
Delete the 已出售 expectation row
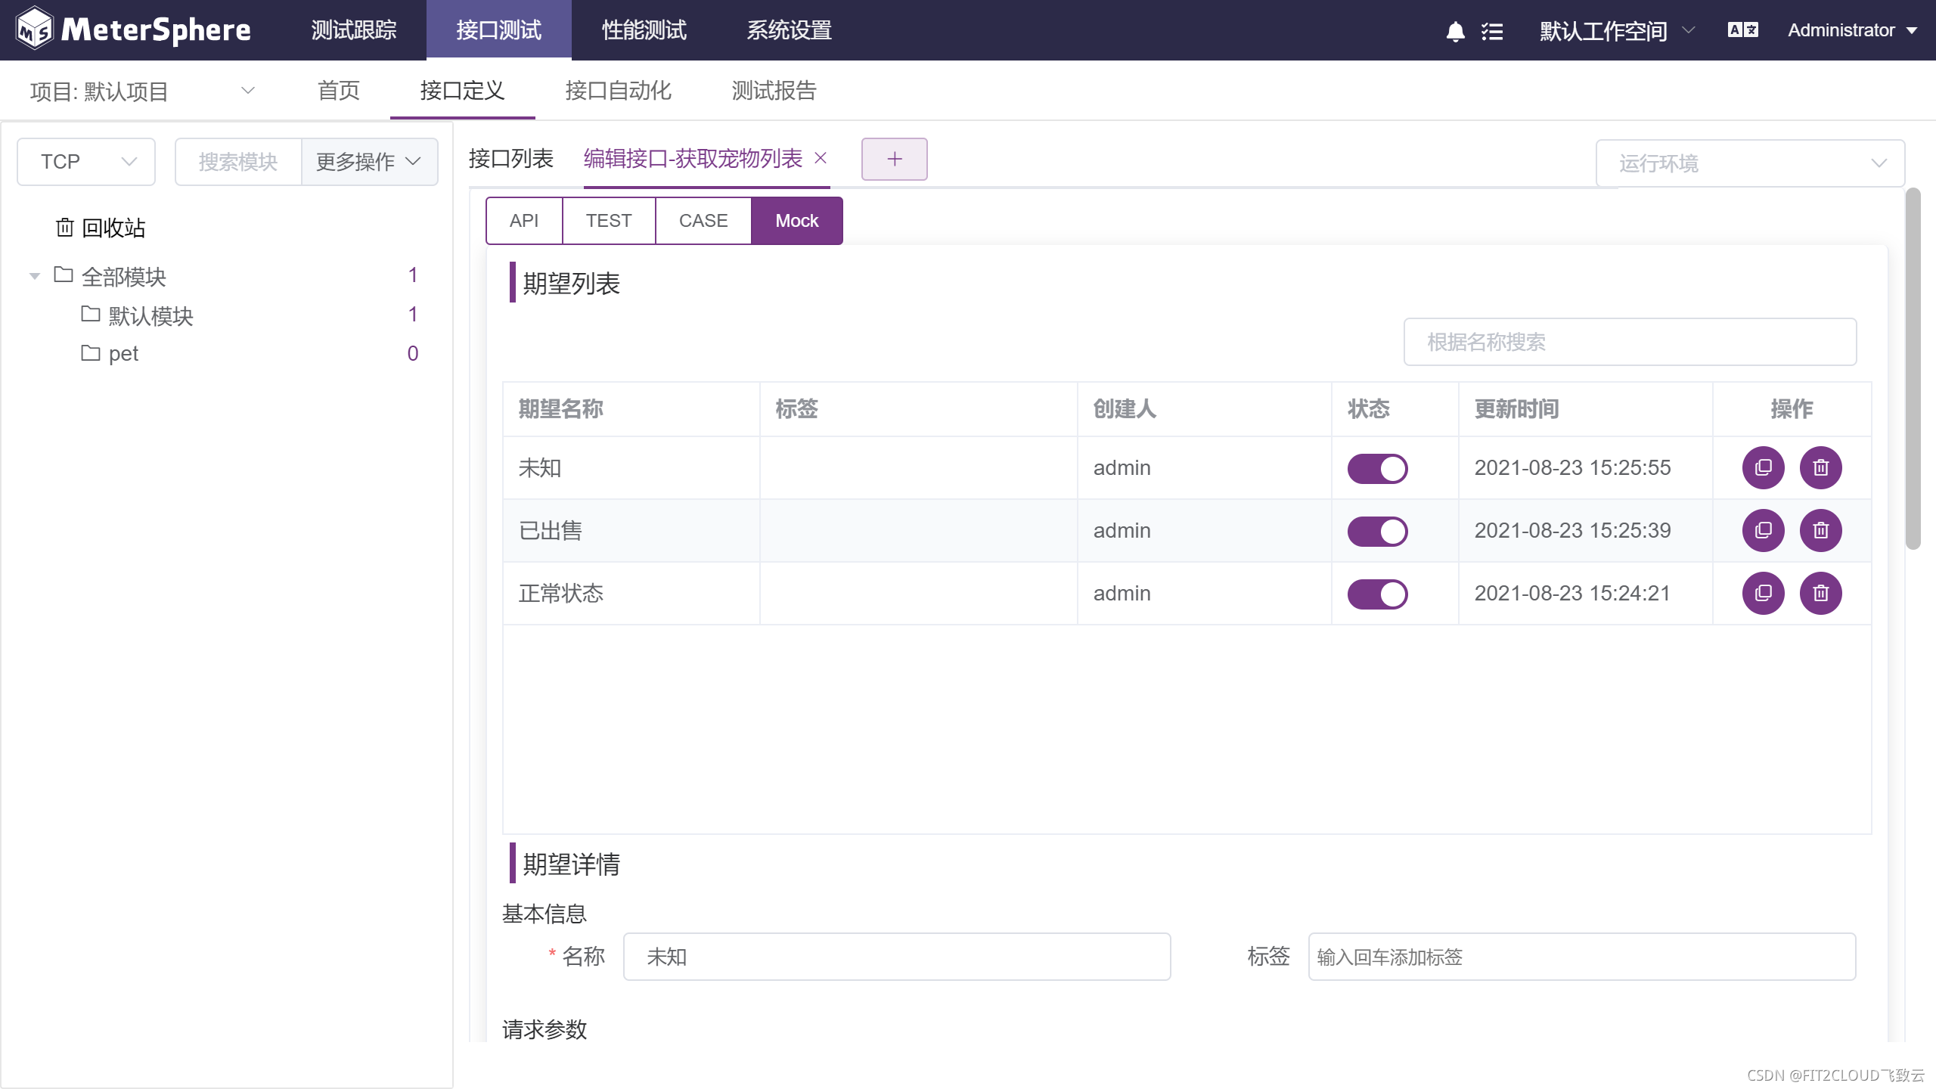point(1820,531)
